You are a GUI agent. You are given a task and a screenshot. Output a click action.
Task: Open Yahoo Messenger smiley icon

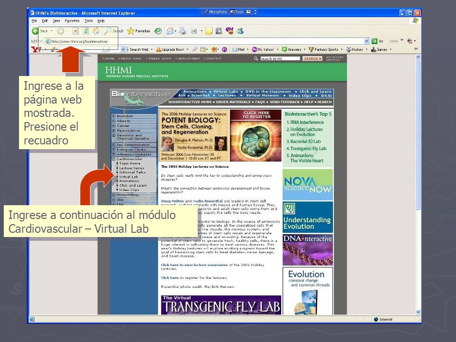229,30
